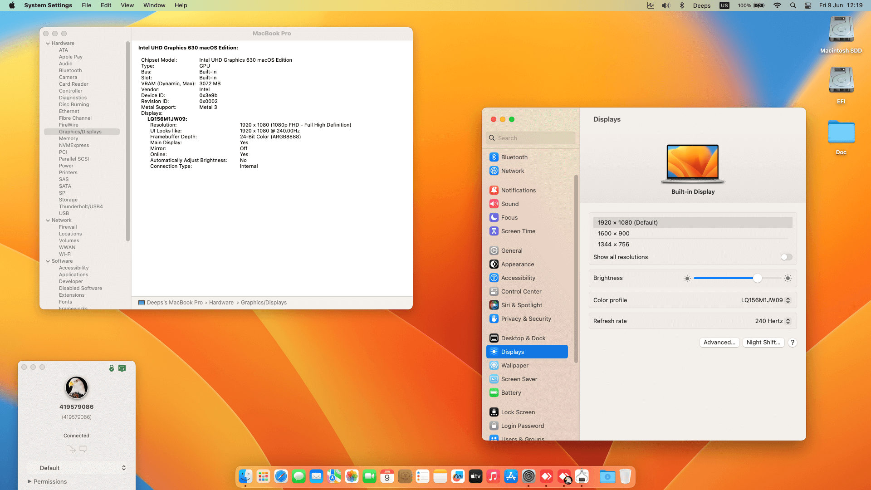The height and width of the screenshot is (490, 871).
Task: Toggle the Show all resolutions switch
Action: [x=786, y=257]
